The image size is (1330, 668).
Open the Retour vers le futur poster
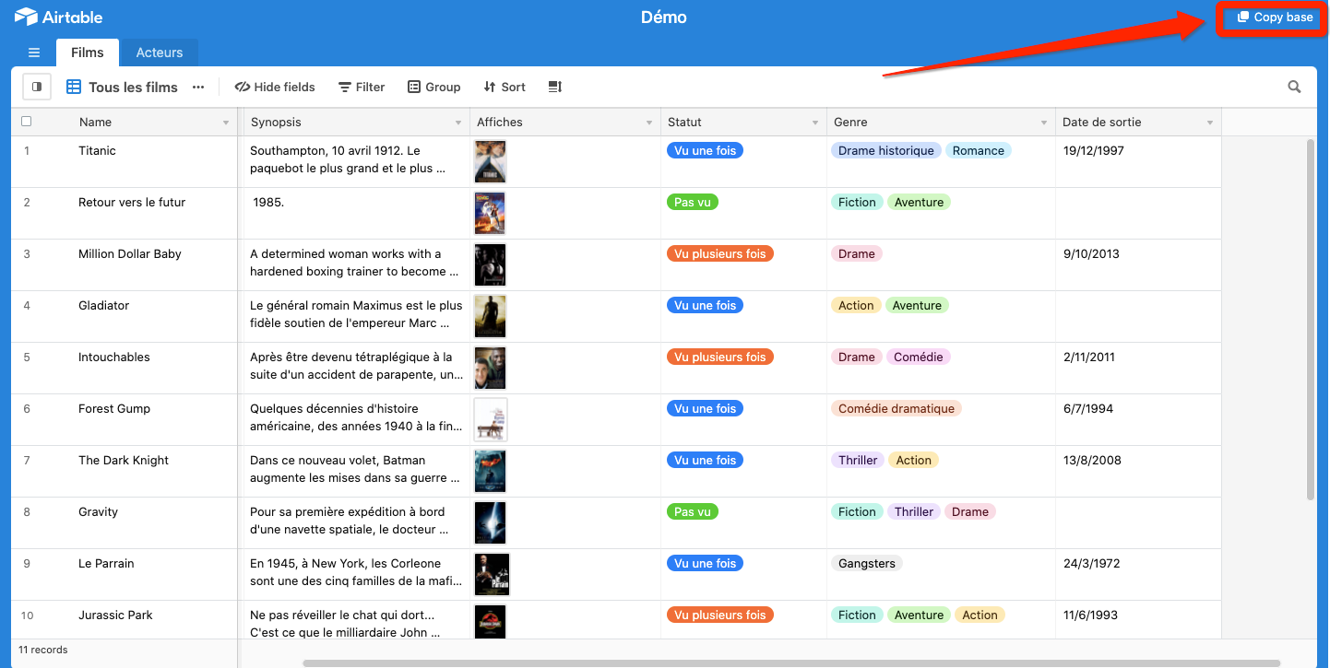(490, 214)
